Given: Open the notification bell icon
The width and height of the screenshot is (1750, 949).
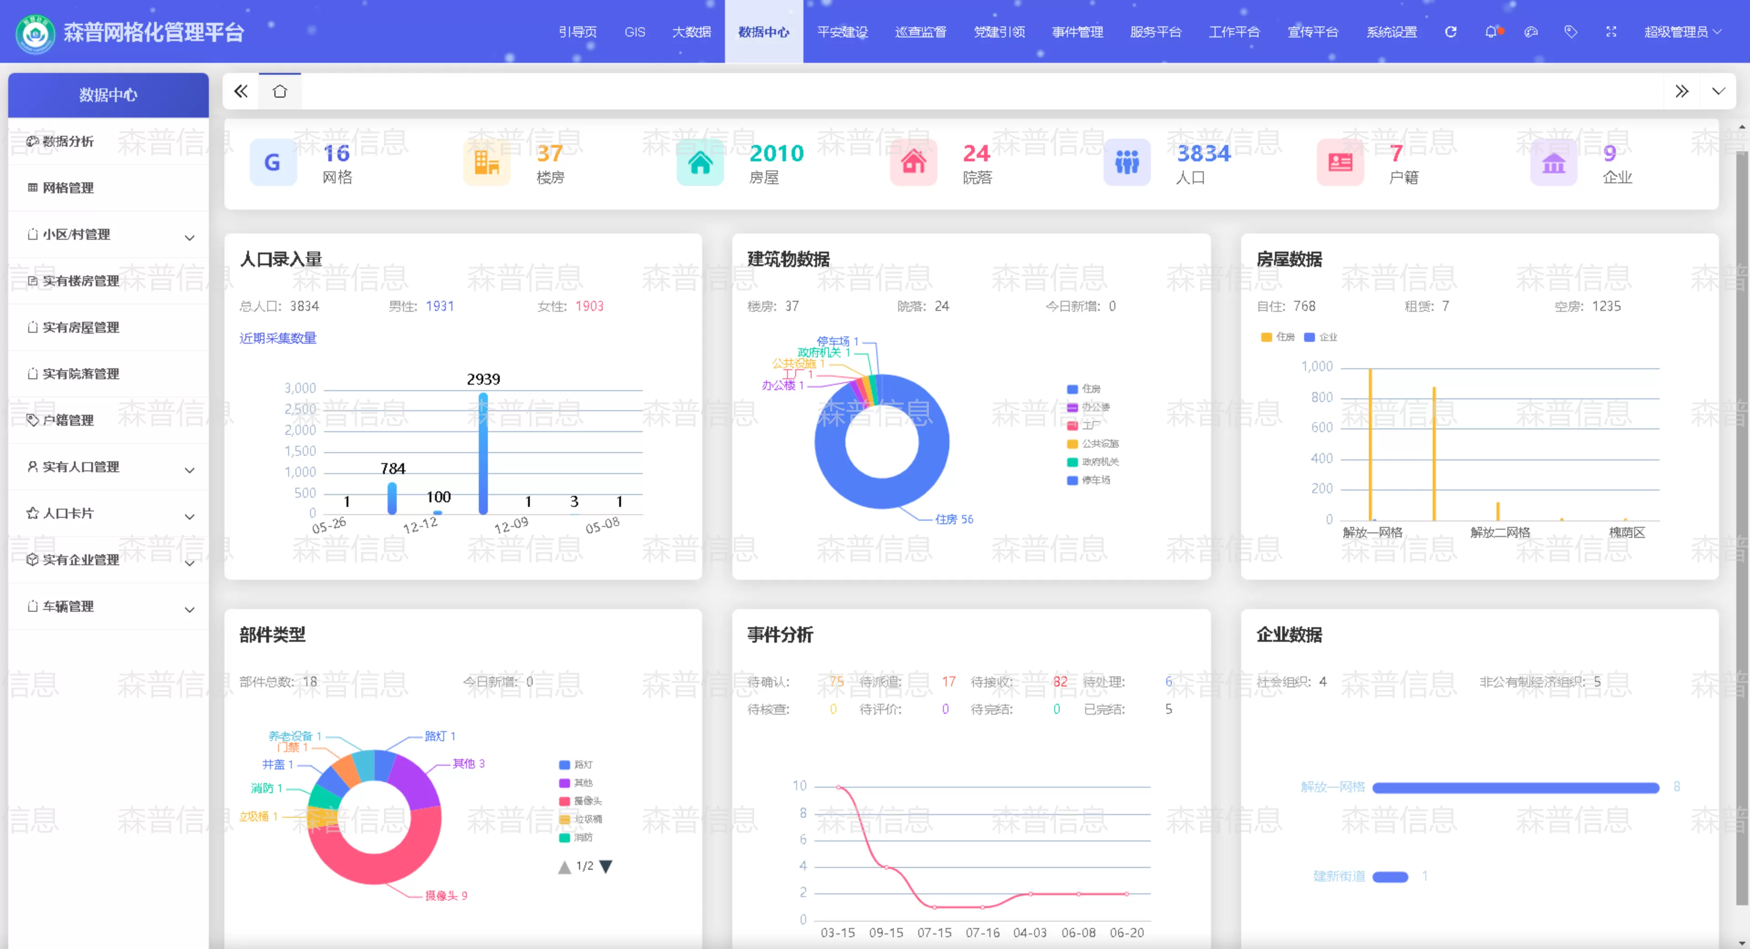Looking at the screenshot, I should pos(1491,32).
